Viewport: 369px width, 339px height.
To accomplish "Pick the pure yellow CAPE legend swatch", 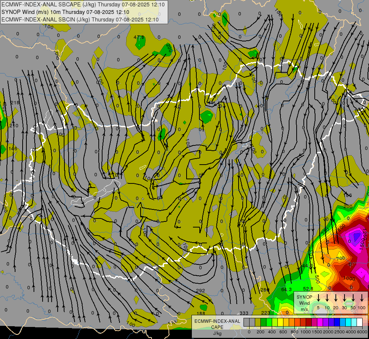I will click(280, 322).
